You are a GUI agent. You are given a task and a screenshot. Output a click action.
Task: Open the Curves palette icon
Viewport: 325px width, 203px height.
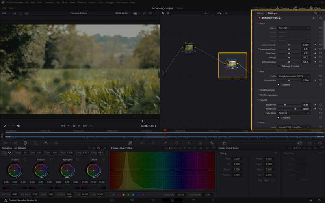pos(130,143)
